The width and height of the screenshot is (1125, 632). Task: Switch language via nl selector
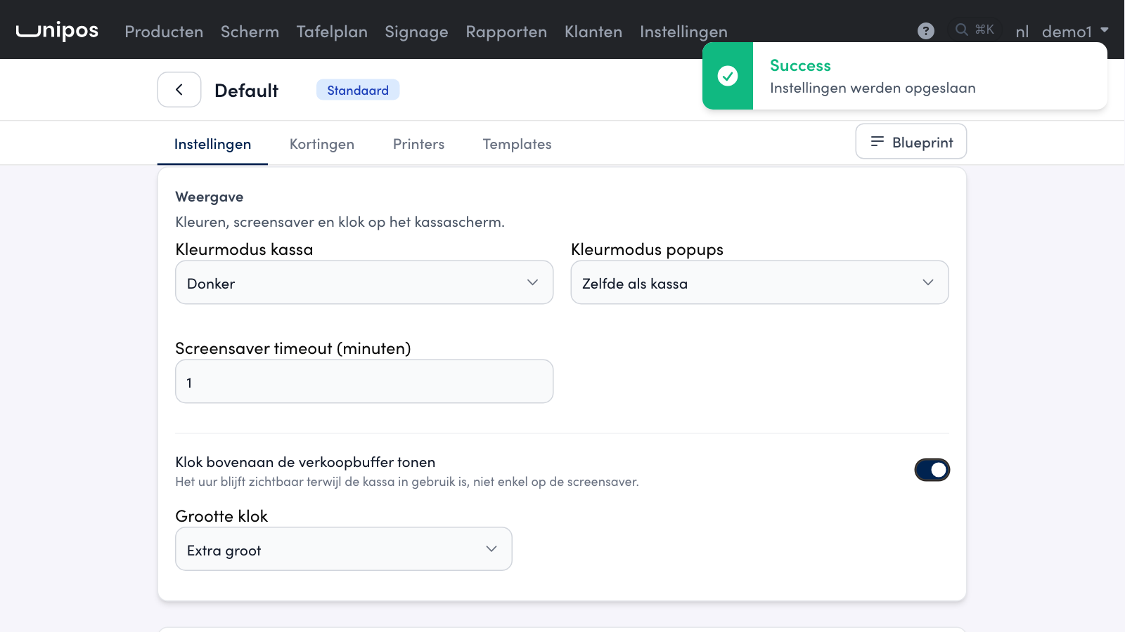click(1022, 32)
